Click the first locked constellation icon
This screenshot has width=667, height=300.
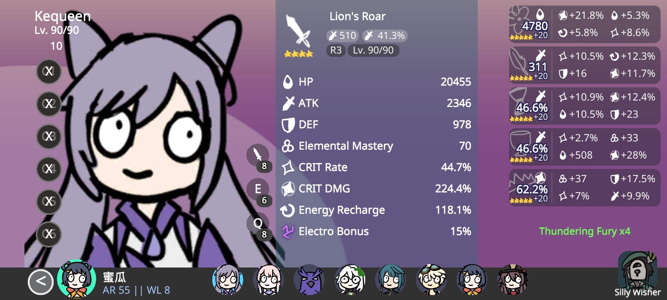tap(49, 71)
